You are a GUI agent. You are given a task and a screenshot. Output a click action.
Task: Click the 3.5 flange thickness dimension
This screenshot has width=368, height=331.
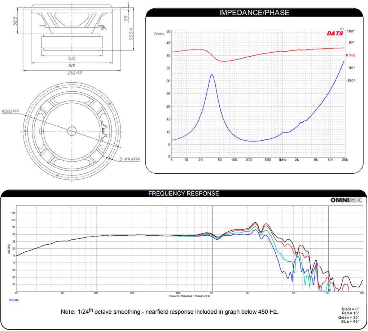[x=126, y=18]
